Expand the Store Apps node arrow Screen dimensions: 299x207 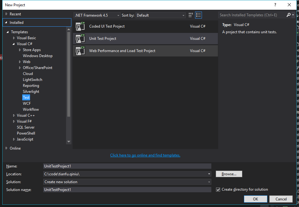(20, 50)
